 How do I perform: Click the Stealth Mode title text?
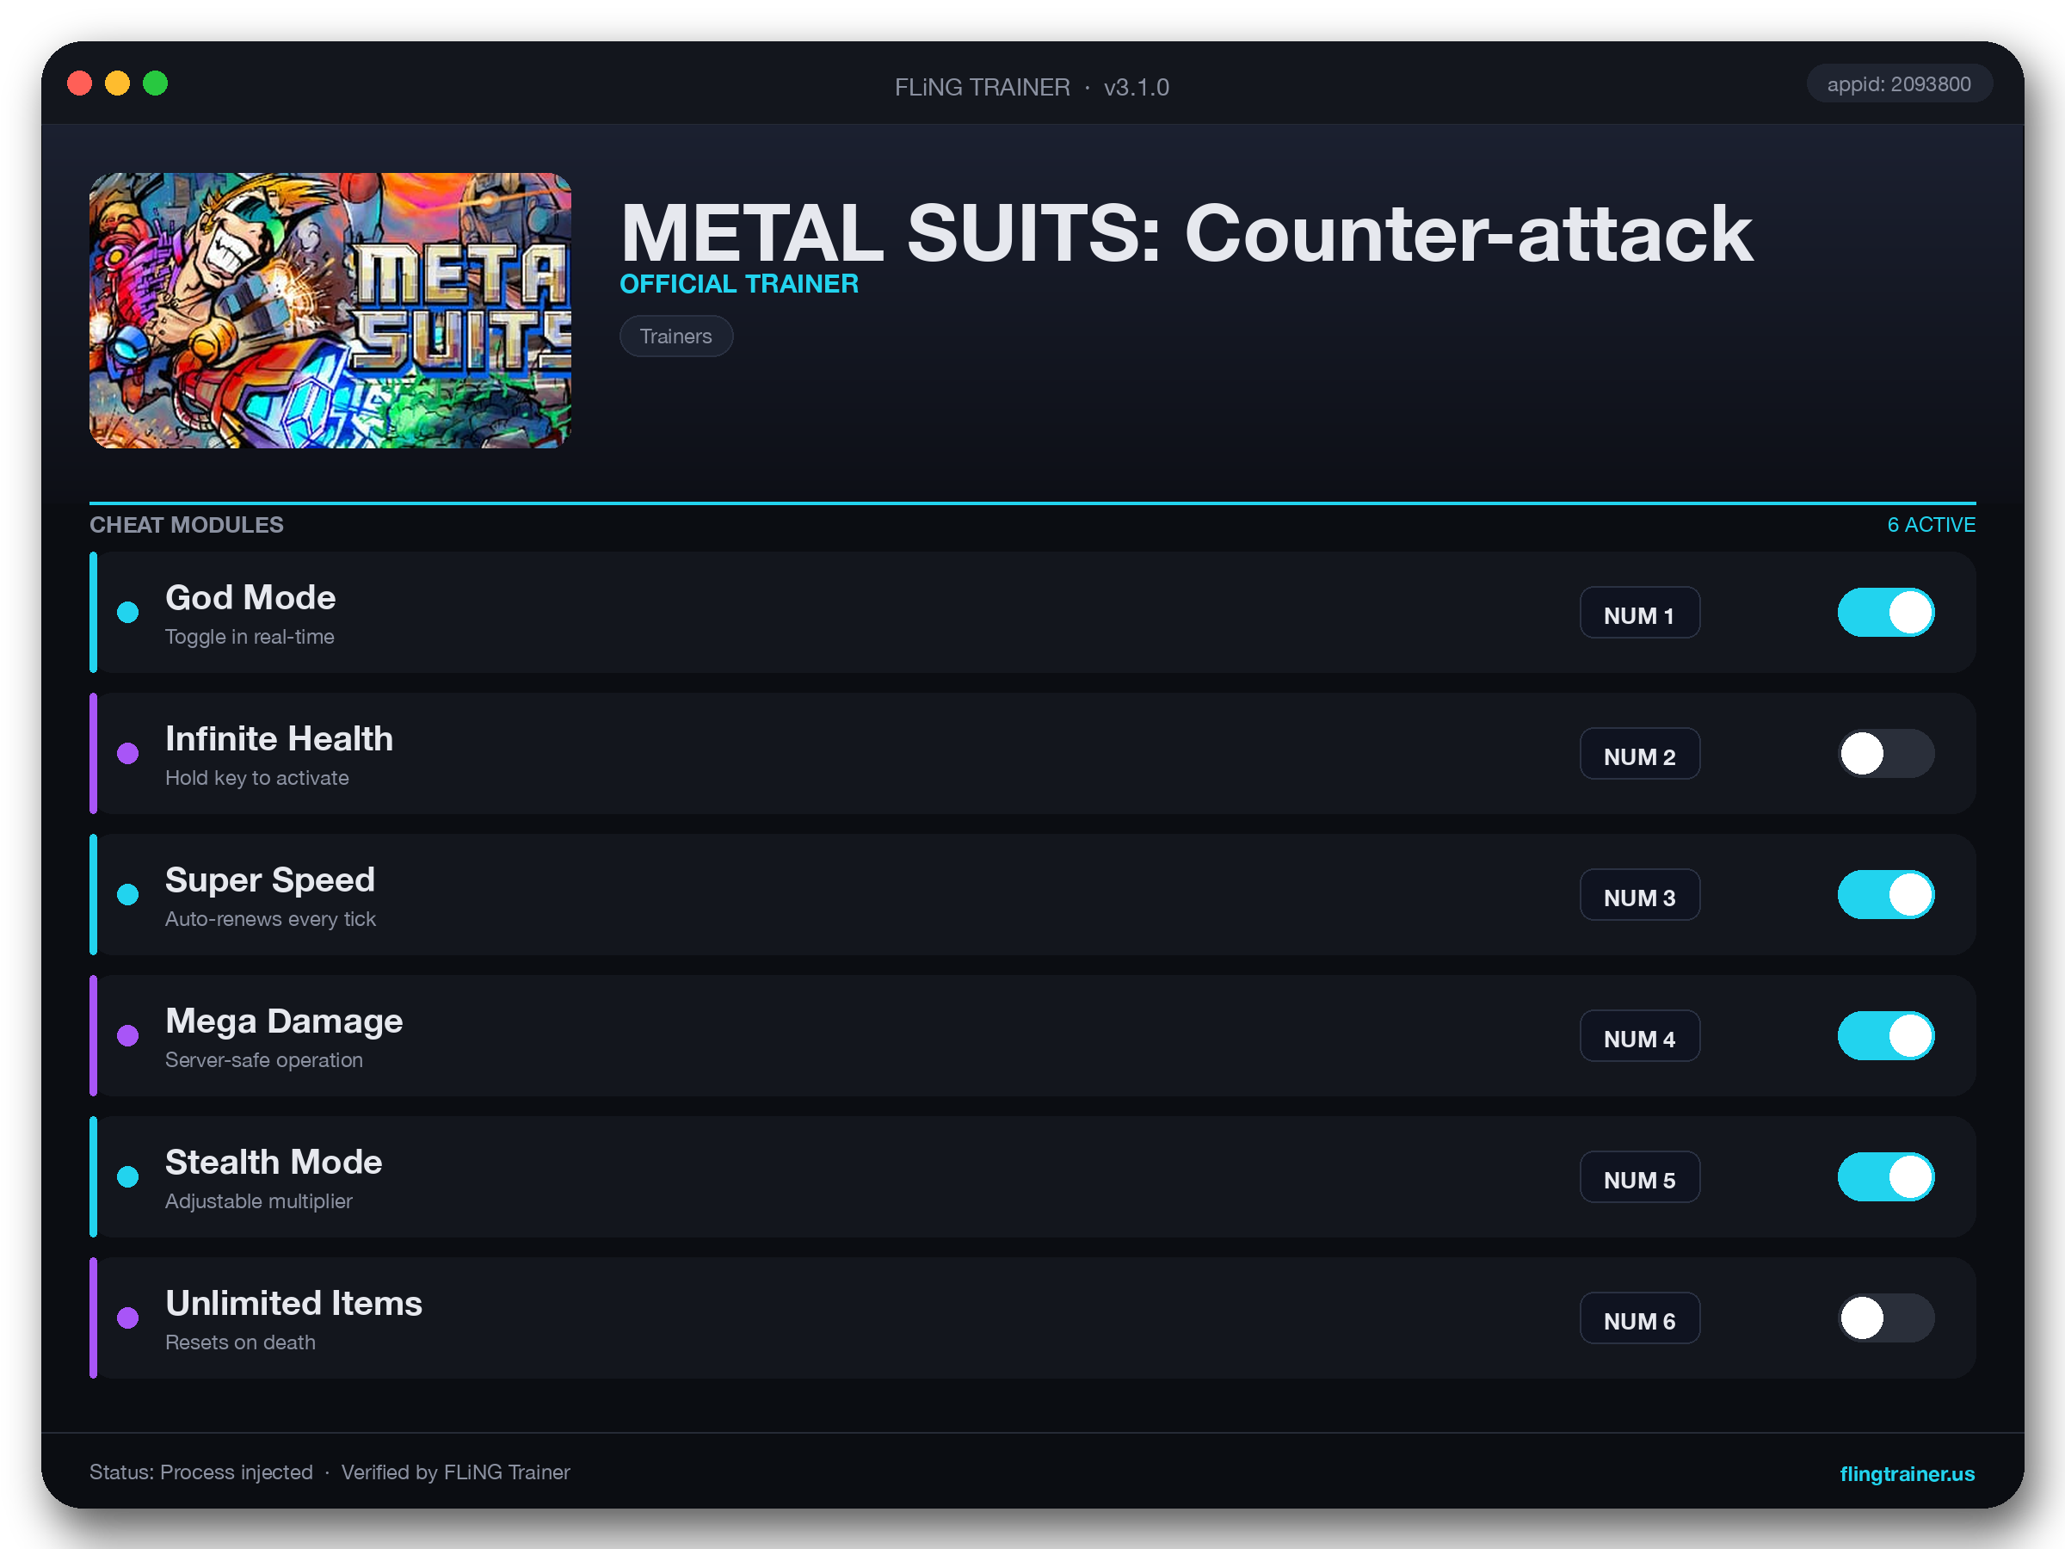(274, 1162)
